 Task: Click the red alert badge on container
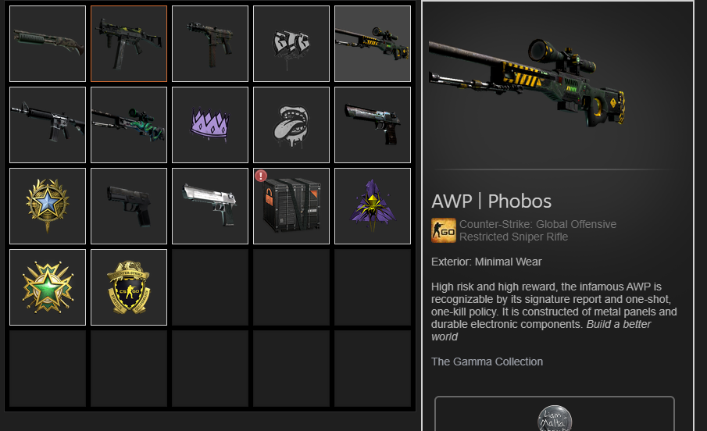(261, 176)
